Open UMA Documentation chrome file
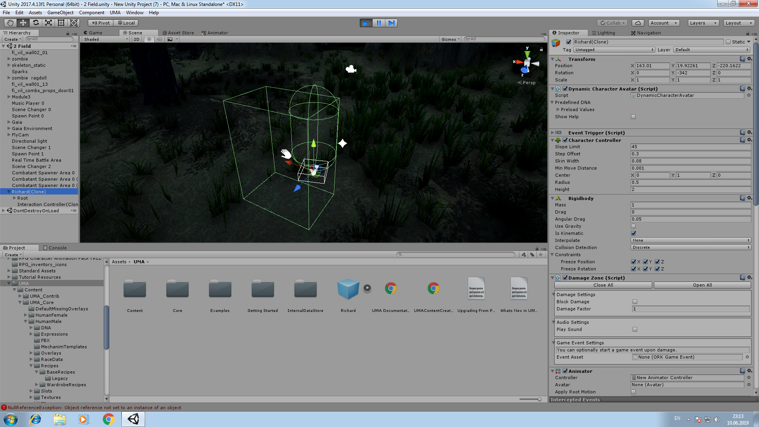The height and width of the screenshot is (427, 759). click(x=391, y=289)
